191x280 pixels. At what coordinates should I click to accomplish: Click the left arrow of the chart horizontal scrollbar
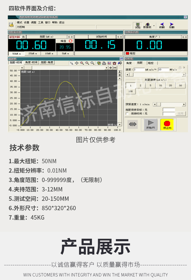coord(22,68)
